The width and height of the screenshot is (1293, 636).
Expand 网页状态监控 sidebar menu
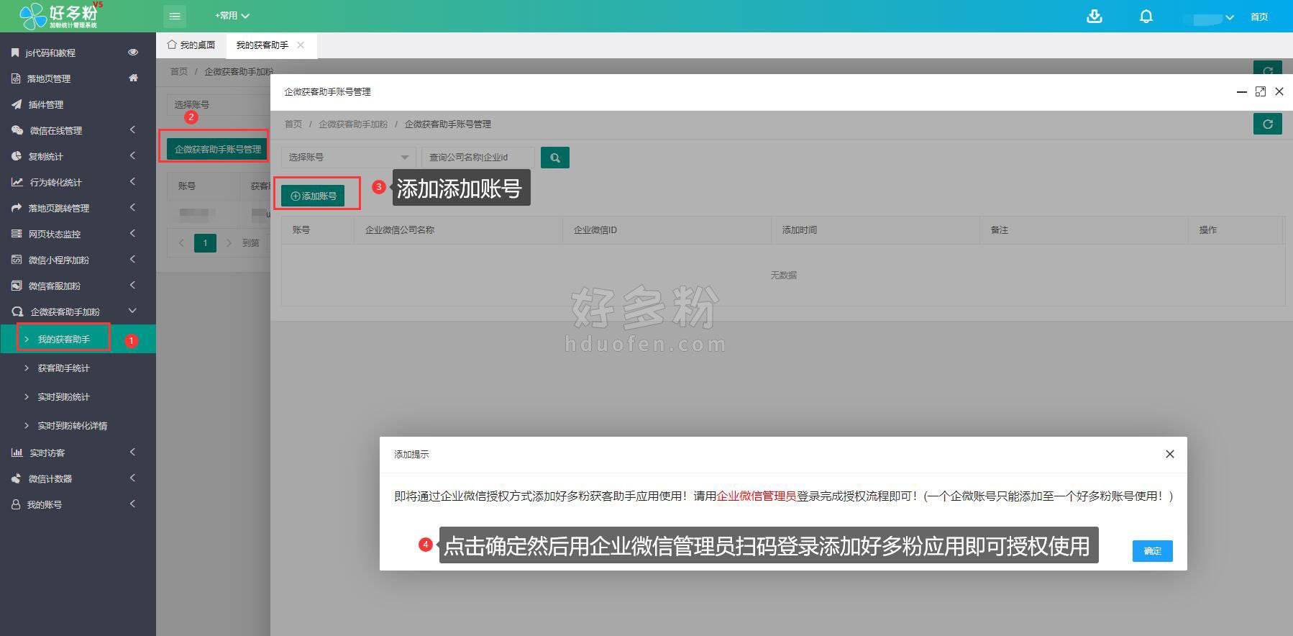[x=78, y=234]
